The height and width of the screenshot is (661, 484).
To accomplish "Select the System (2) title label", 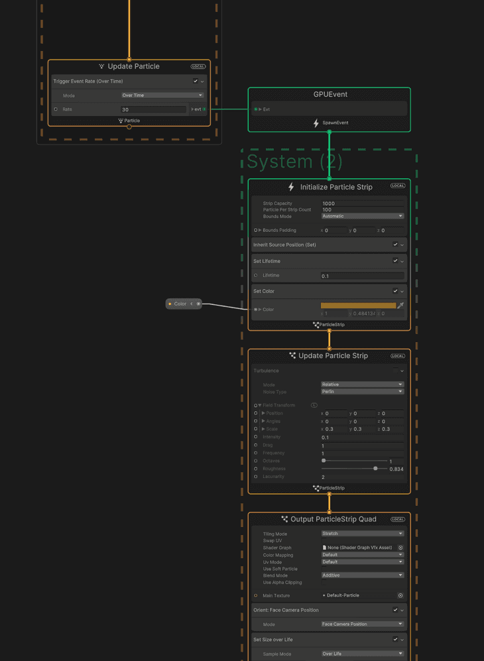I will [294, 162].
